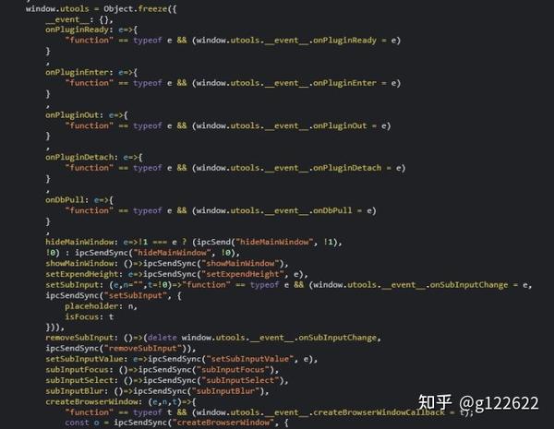The image size is (554, 429).
Task: Click the onPluginReady property name
Action: [77, 30]
